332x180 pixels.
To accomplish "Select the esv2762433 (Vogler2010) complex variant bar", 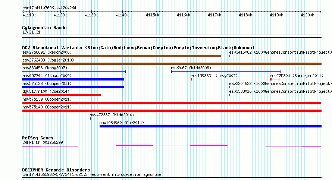I will pos(172,64).
